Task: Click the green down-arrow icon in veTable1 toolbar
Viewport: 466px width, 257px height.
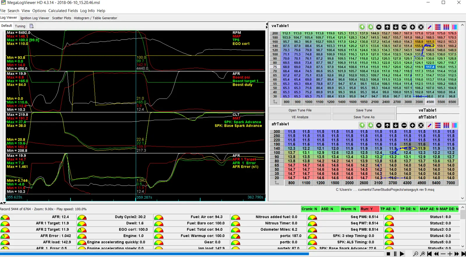Action: pos(370,27)
